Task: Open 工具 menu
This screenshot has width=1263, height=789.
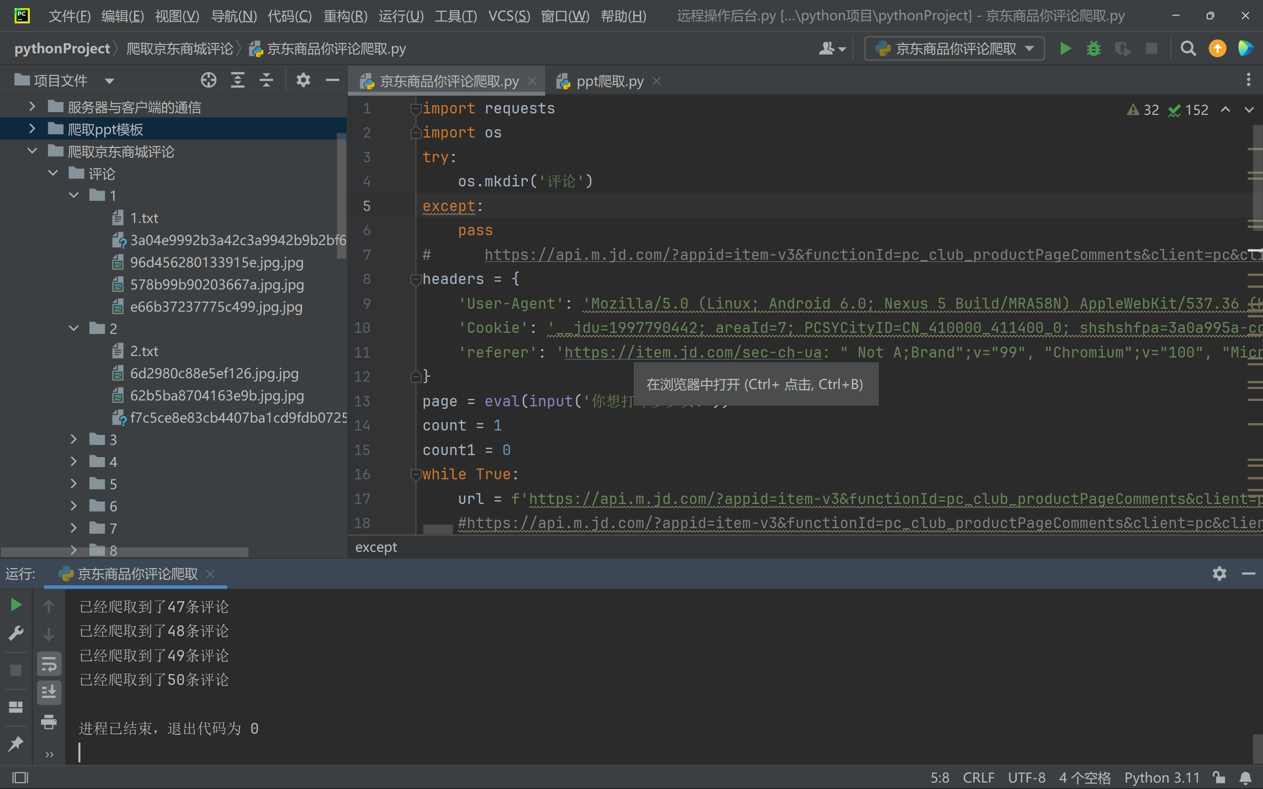Action: [456, 16]
